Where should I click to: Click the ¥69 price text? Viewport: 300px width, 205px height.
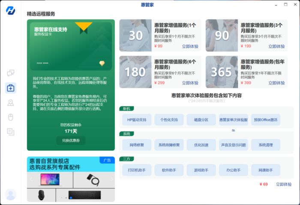point(264,184)
